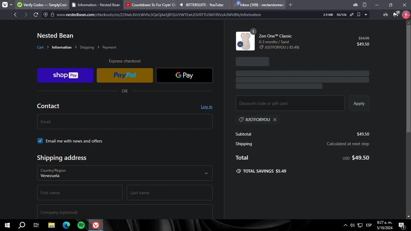Expand the Country/Region dropdown
Image resolution: width=411 pixels, height=231 pixels.
click(x=125, y=173)
